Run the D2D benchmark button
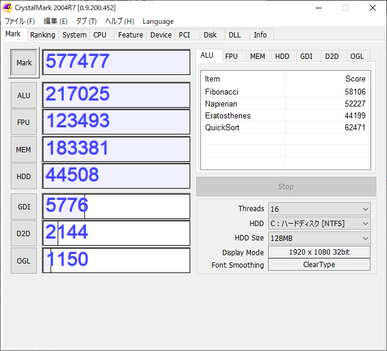 [x=24, y=233]
